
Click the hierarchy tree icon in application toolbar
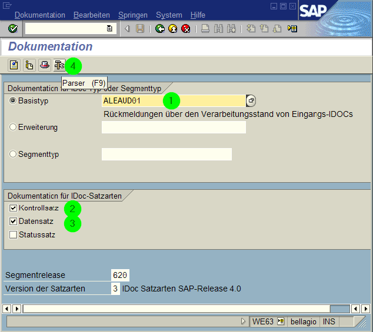tap(29, 65)
